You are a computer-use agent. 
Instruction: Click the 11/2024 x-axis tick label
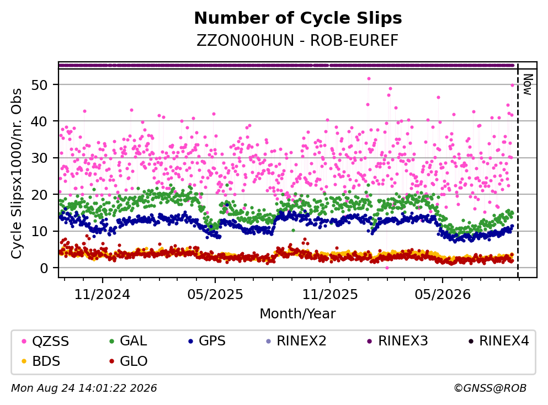102,295
